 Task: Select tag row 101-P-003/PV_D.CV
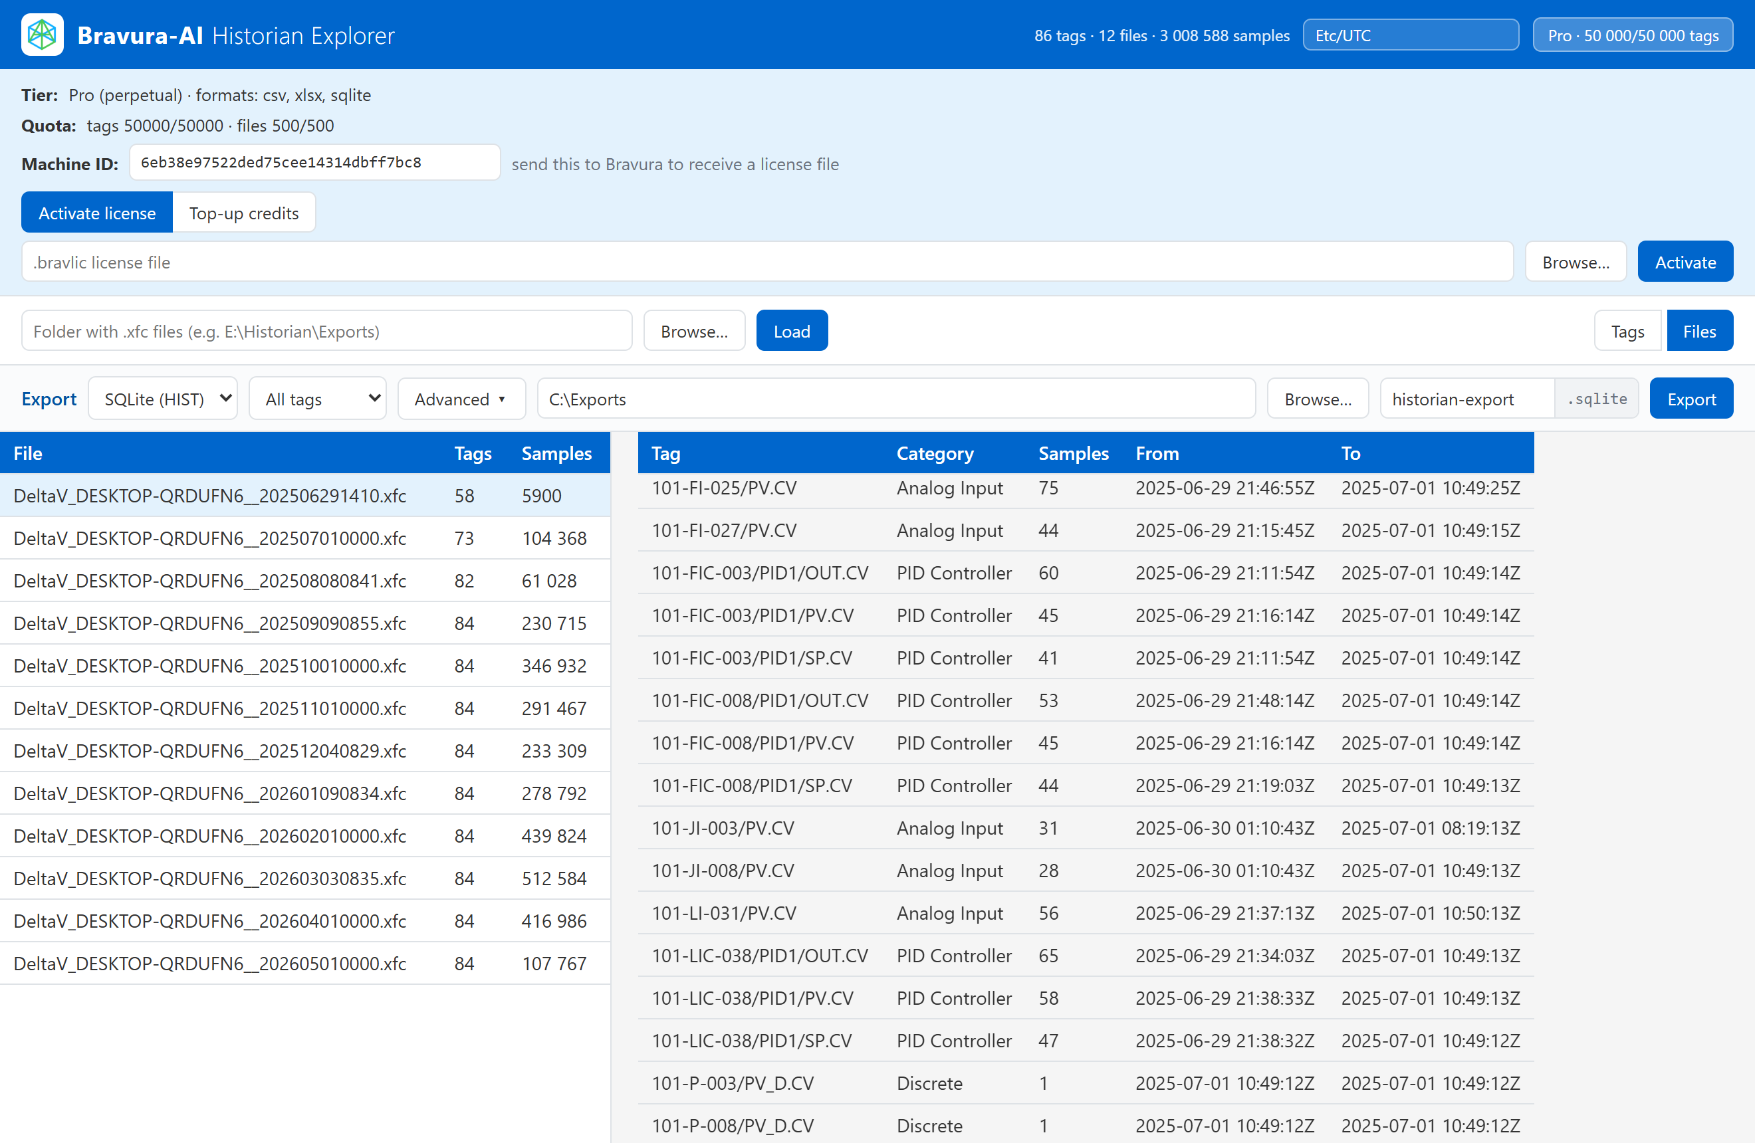1086,1083
